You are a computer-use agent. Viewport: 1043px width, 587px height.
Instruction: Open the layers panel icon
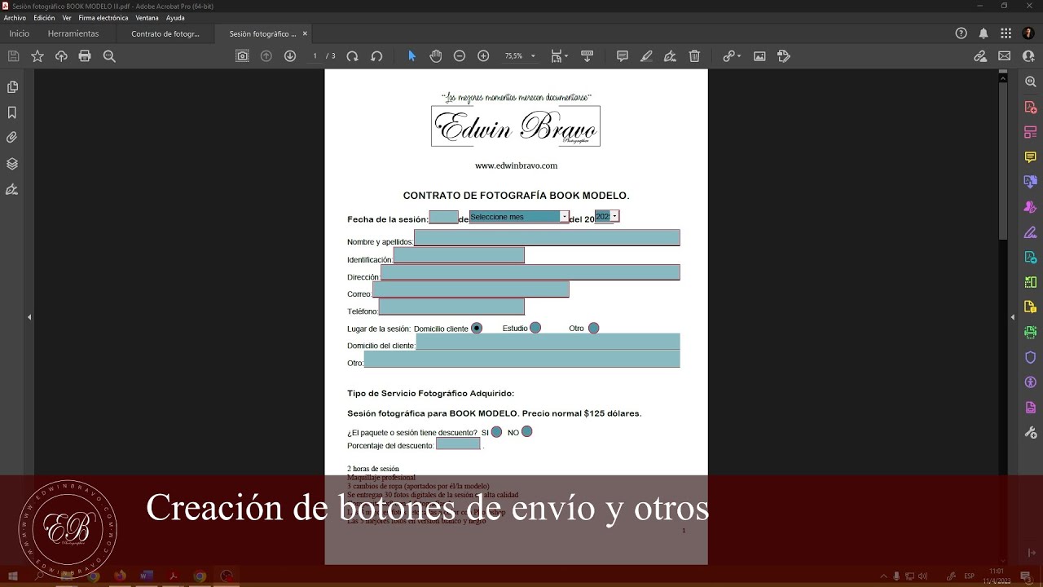[12, 164]
